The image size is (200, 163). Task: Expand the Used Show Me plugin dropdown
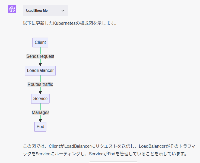pyautogui.click(x=45, y=11)
